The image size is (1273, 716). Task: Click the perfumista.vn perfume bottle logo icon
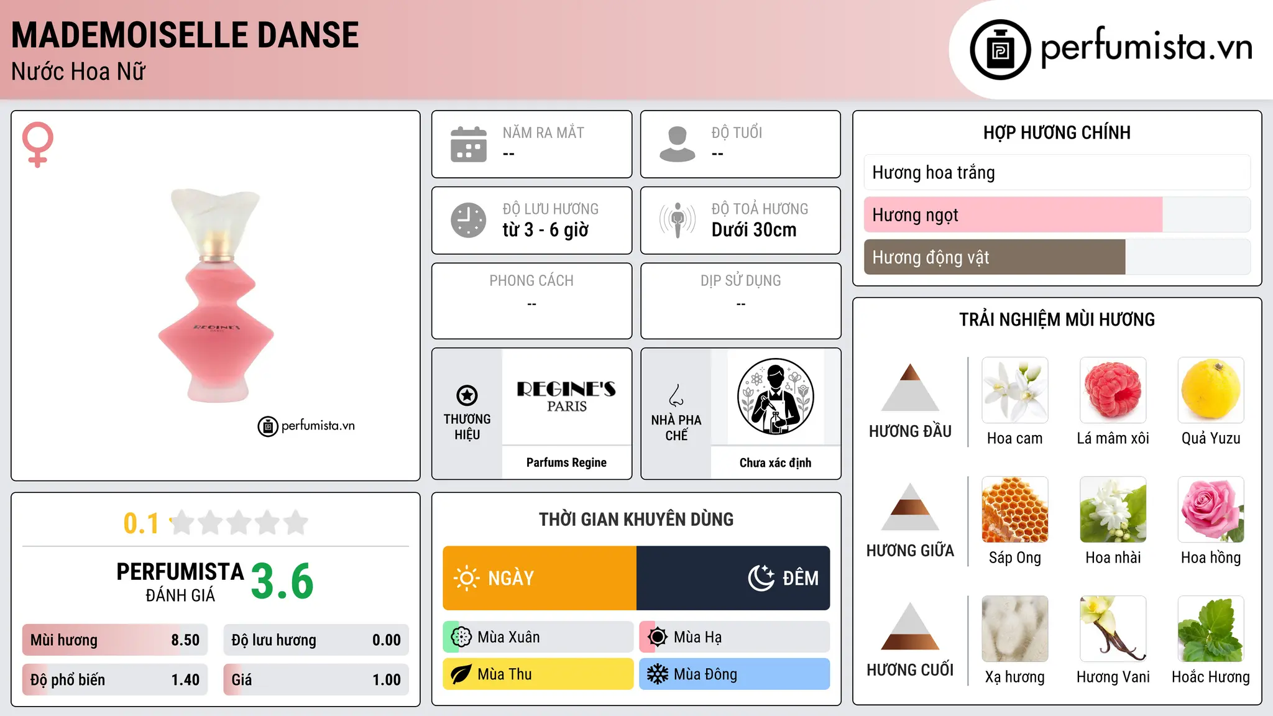click(x=1000, y=50)
